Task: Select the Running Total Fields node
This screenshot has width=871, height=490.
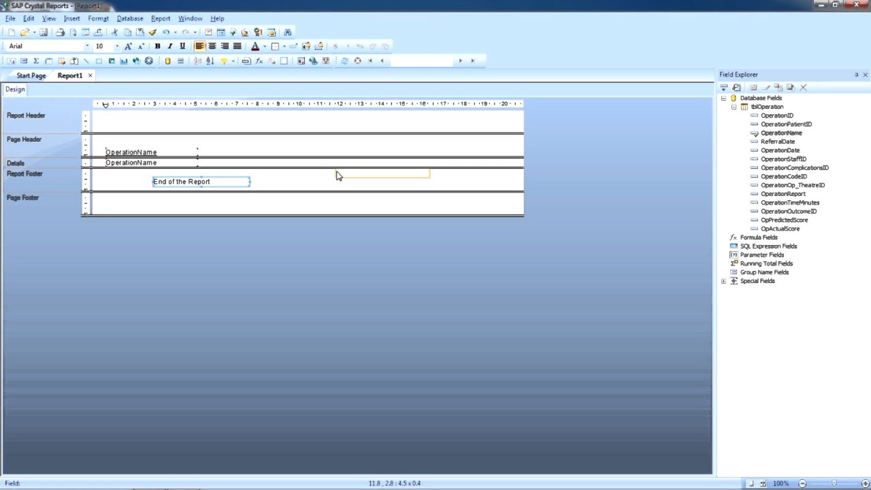Action: click(x=766, y=263)
